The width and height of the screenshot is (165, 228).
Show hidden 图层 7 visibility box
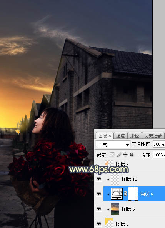[99, 164]
